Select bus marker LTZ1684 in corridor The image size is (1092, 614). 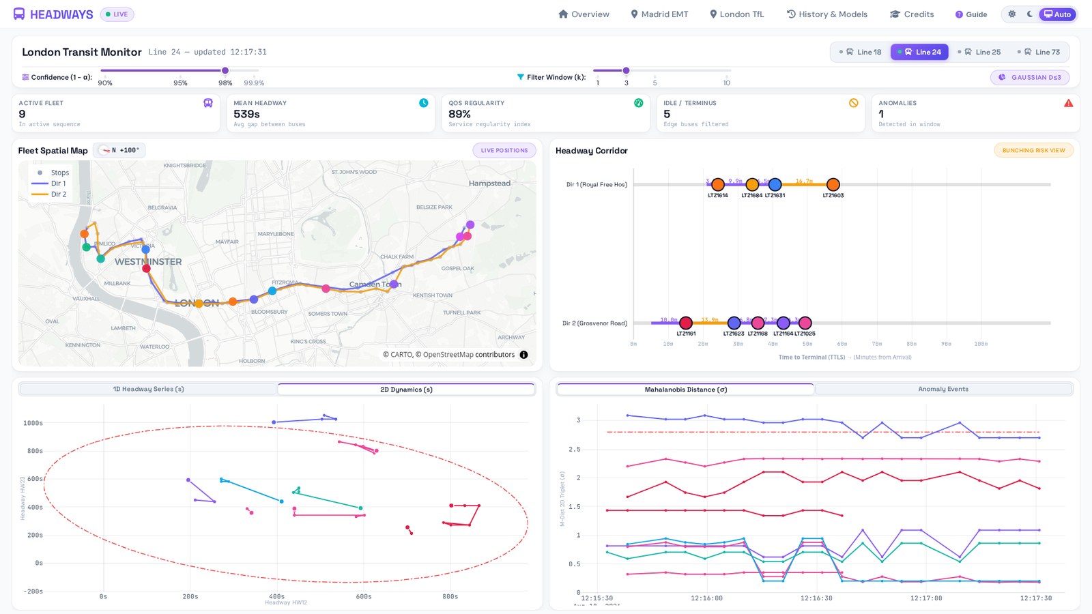[x=752, y=184]
